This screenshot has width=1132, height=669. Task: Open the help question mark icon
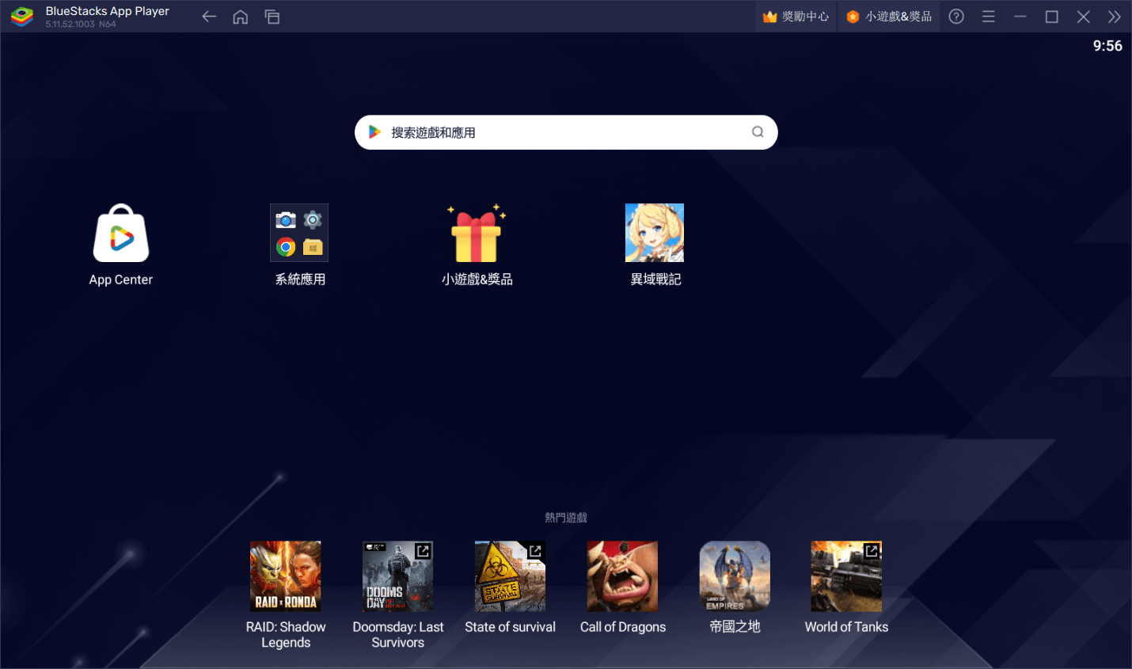pos(956,17)
